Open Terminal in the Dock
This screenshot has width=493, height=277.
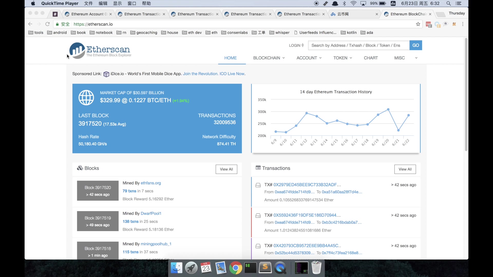[250, 268]
